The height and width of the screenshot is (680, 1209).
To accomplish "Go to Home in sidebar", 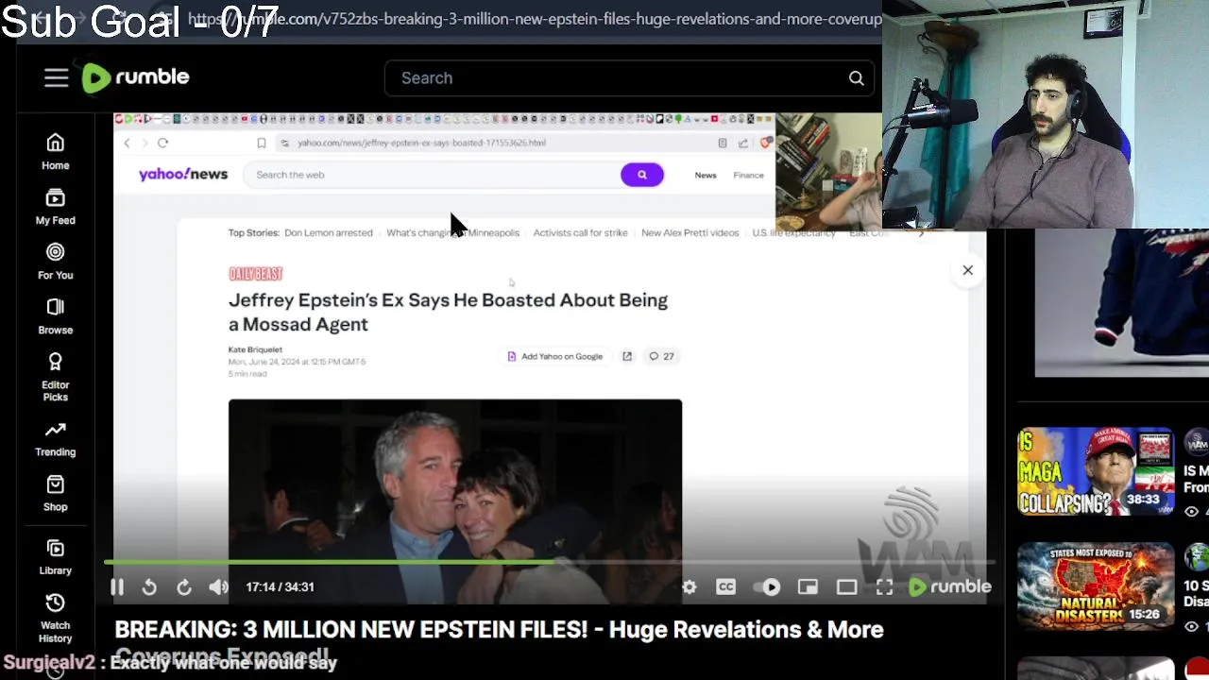I will (x=55, y=151).
